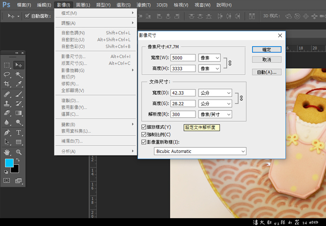Select the Type tool
326x226 pixels.
19,133
